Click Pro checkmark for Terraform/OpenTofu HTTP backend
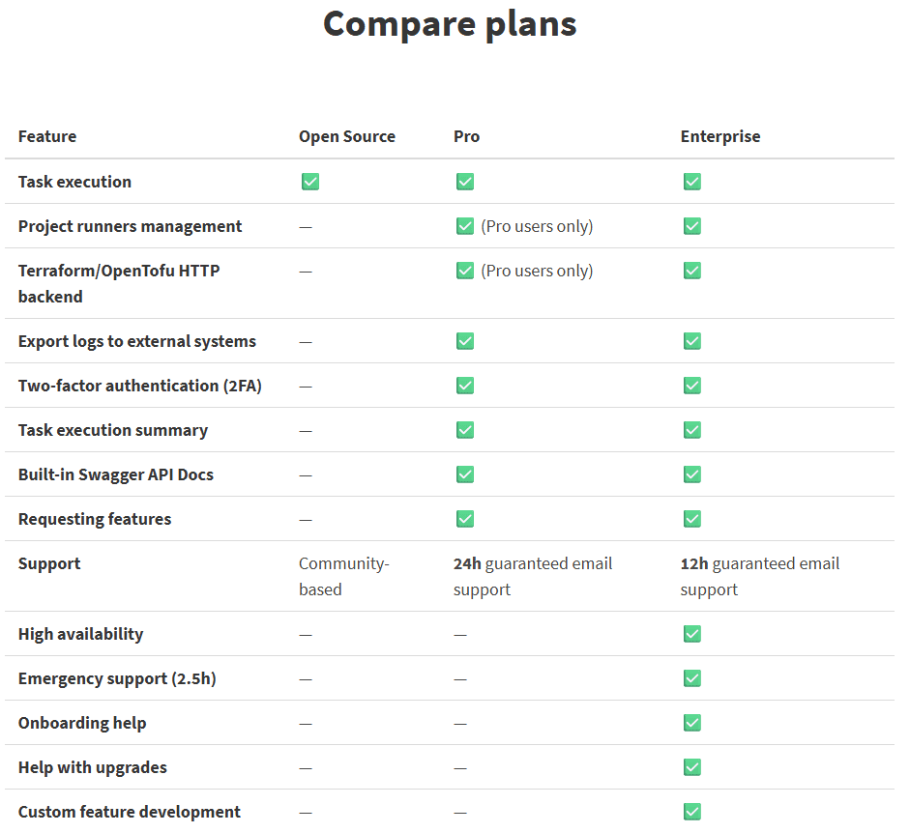 pos(465,271)
